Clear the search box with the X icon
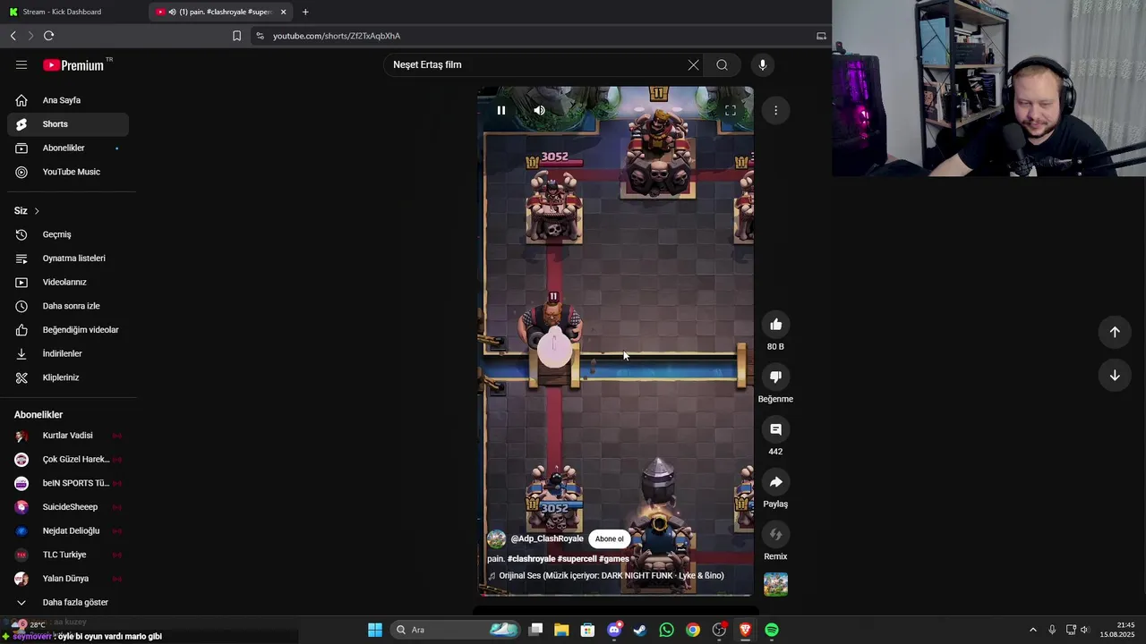This screenshot has height=644, width=1146. pos(693,64)
